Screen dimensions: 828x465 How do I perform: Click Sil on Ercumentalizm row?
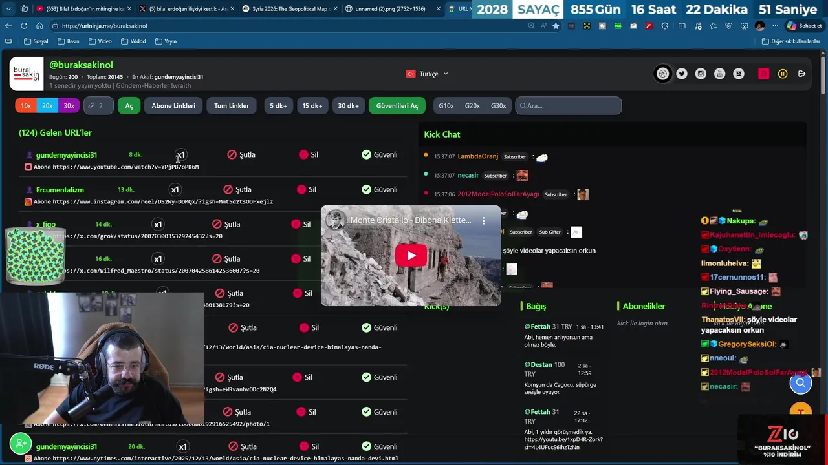pyautogui.click(x=307, y=189)
